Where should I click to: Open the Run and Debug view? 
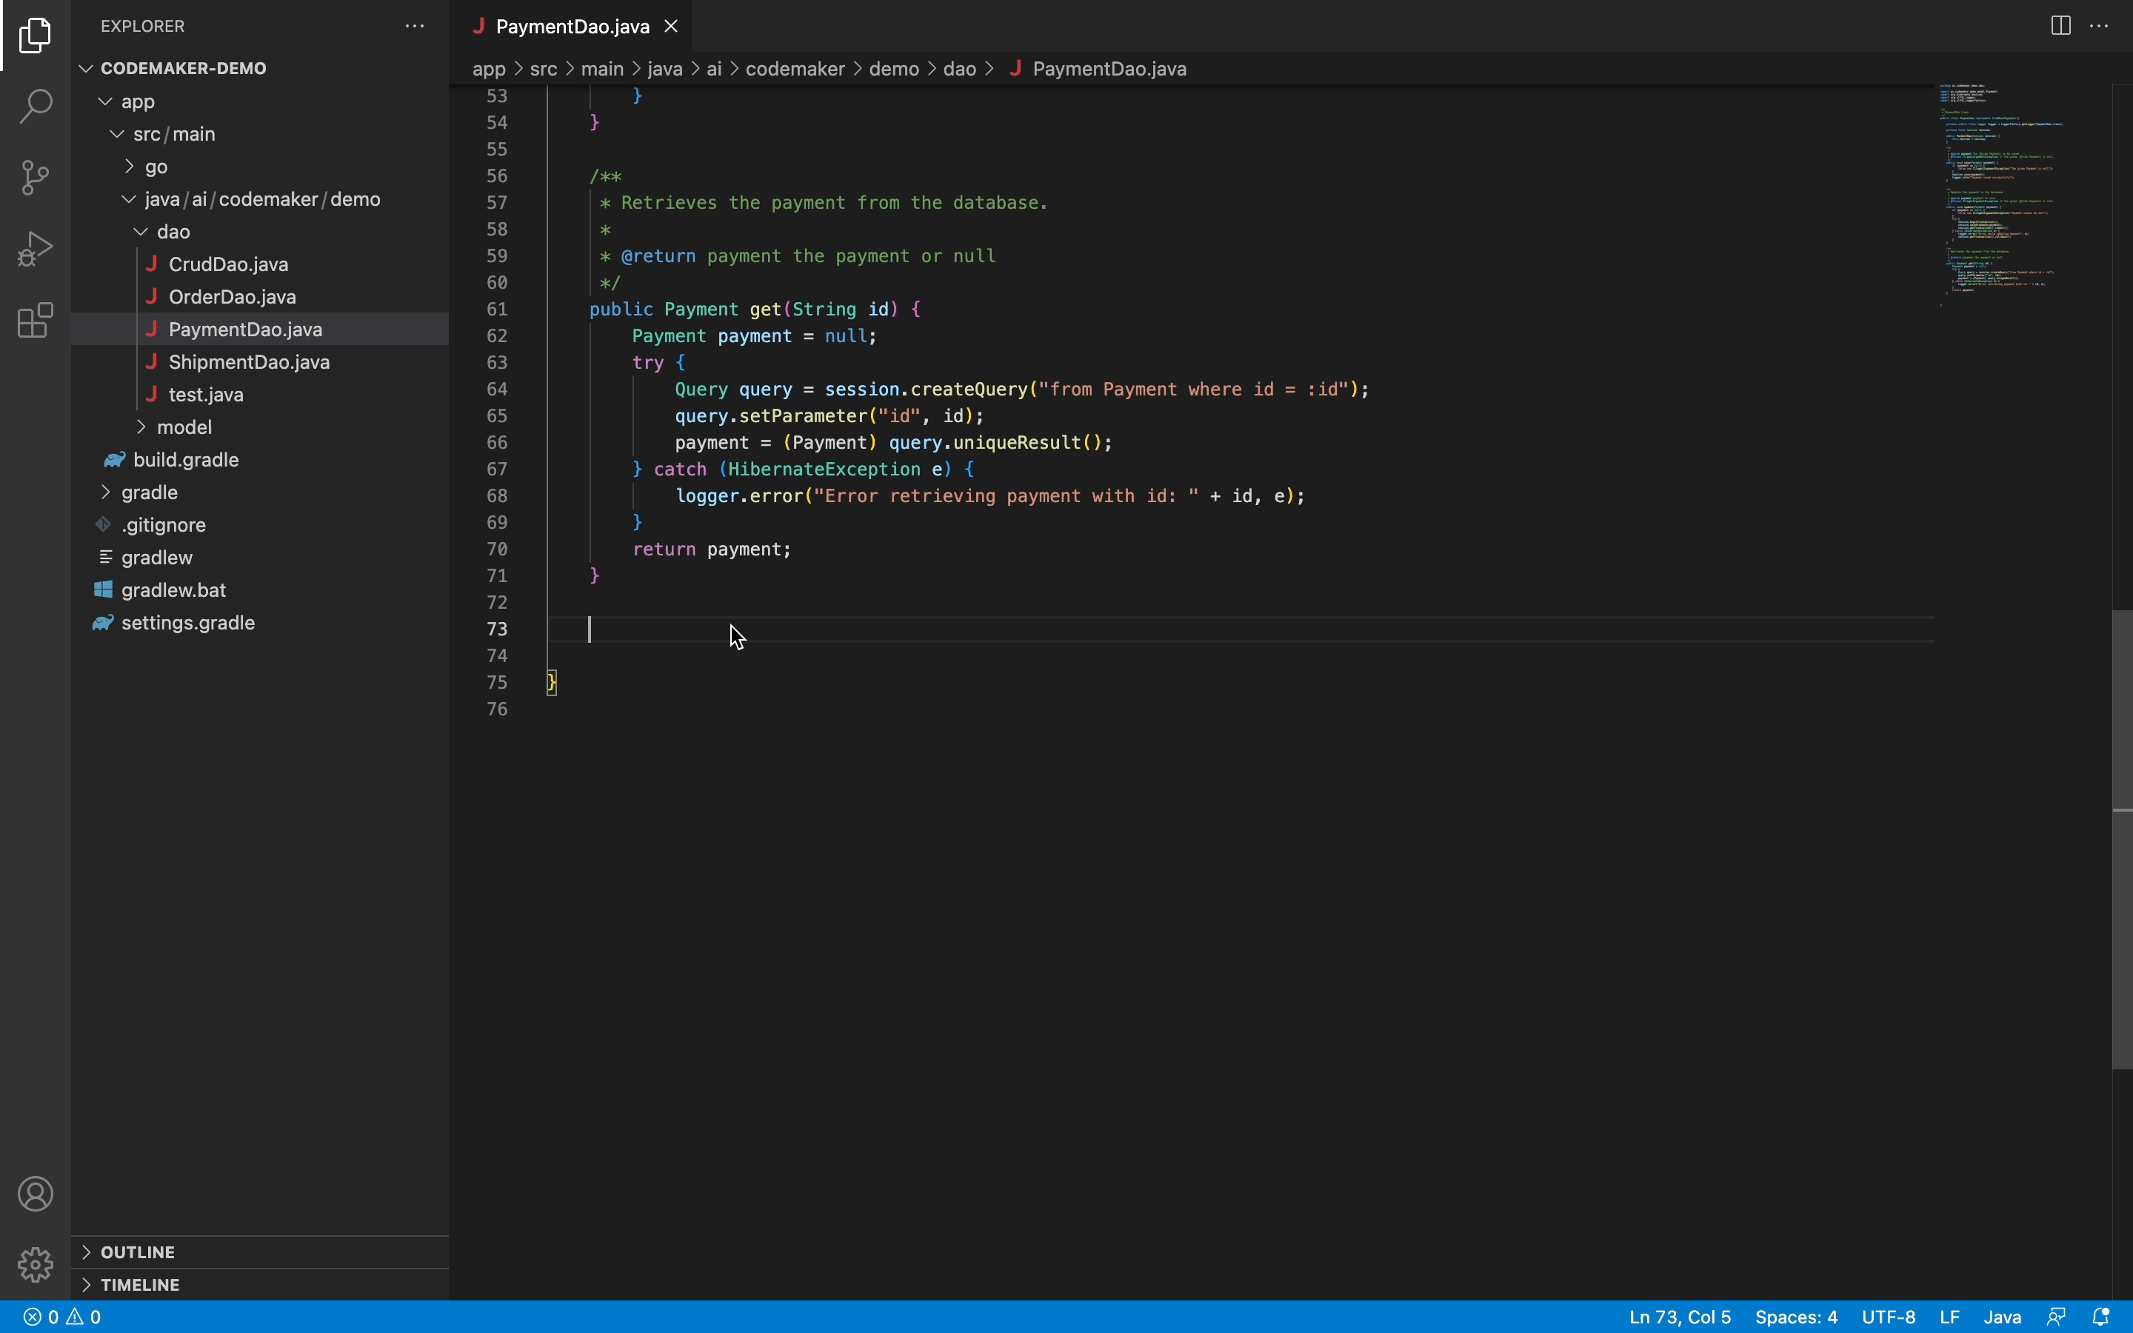36,250
